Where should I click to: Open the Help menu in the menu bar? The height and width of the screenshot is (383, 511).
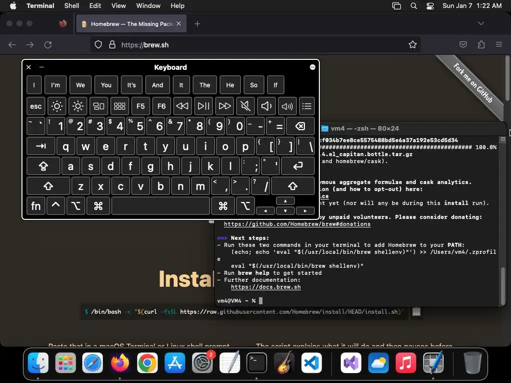177,6
